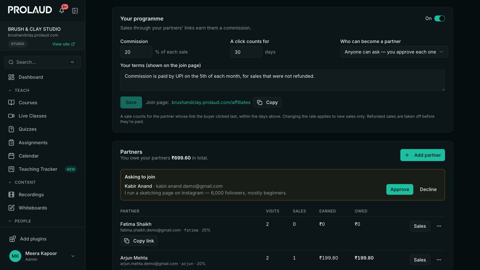Click the PROLAUD logo

point(30,10)
